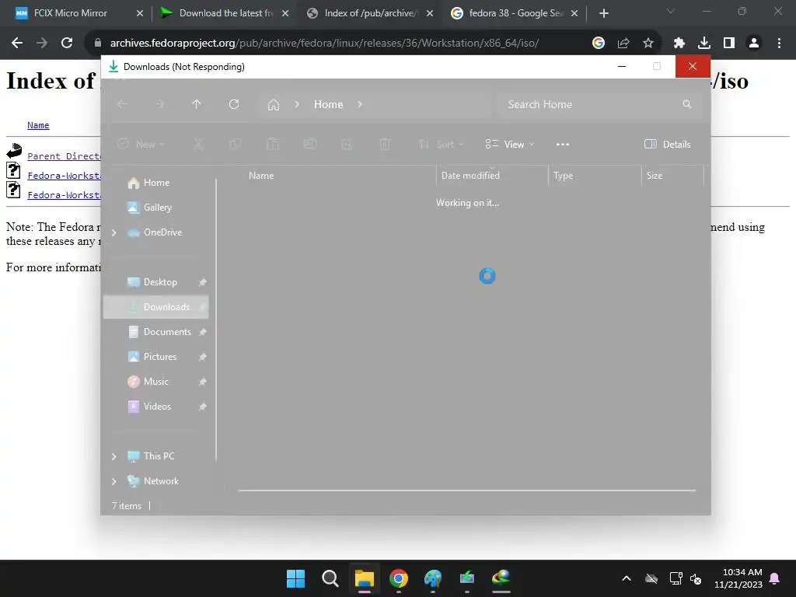Screen dimensions: 796x597
Task: Open taskbar Search
Action: [x=330, y=578]
